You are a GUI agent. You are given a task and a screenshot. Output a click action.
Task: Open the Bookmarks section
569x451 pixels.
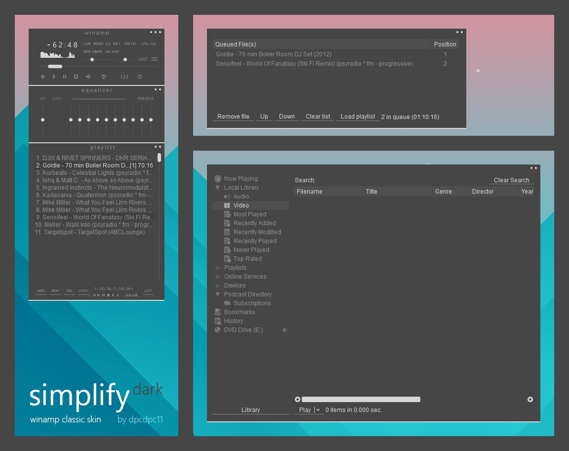click(x=240, y=312)
